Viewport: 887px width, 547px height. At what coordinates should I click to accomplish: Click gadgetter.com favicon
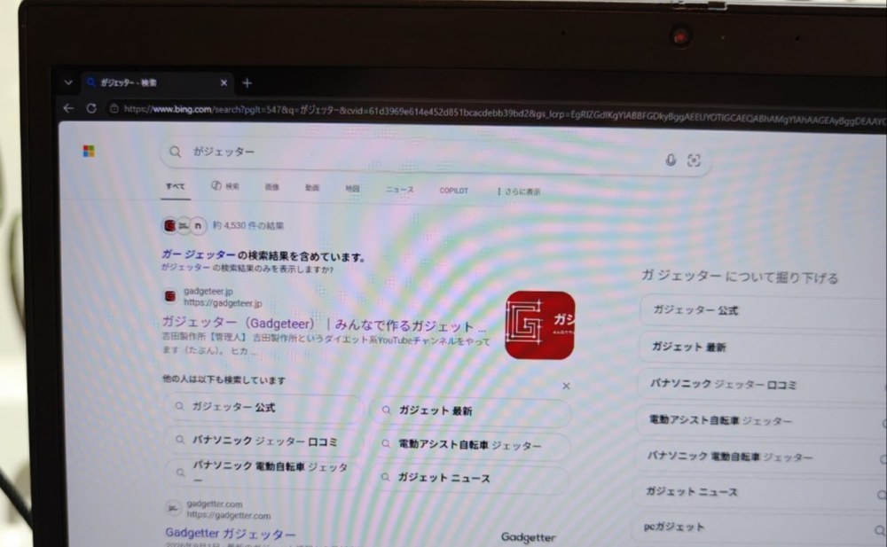173,509
